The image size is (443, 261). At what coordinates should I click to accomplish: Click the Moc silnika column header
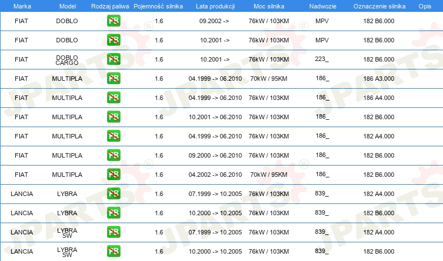click(269, 6)
